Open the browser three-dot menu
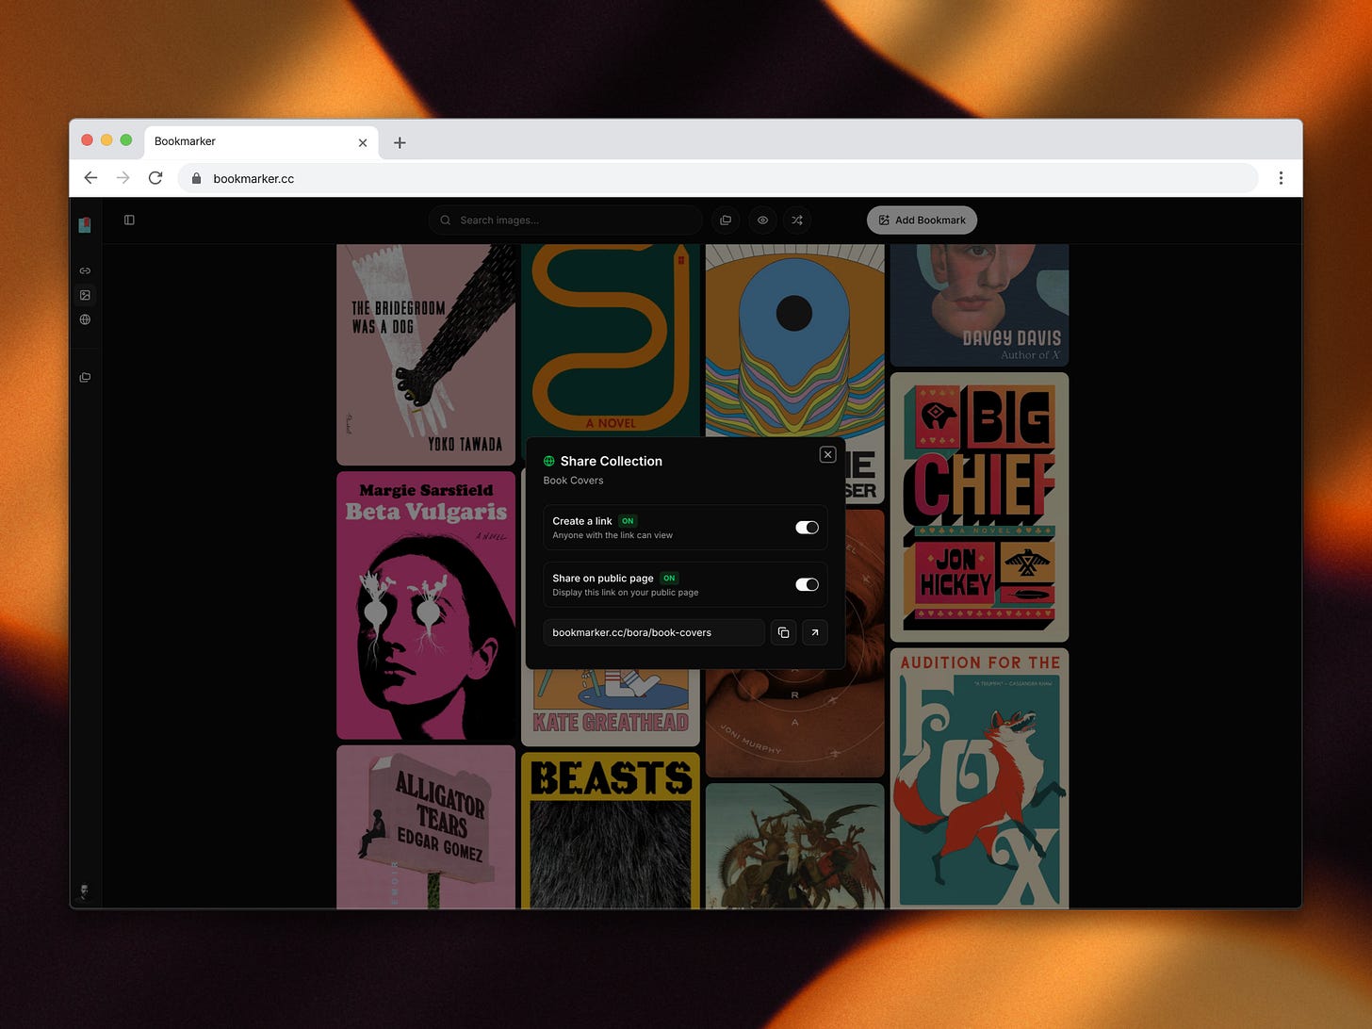This screenshot has width=1372, height=1029. (1281, 178)
